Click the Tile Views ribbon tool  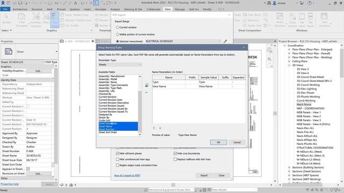(311, 20)
